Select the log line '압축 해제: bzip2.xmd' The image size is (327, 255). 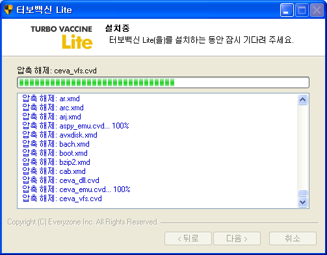click(x=56, y=162)
